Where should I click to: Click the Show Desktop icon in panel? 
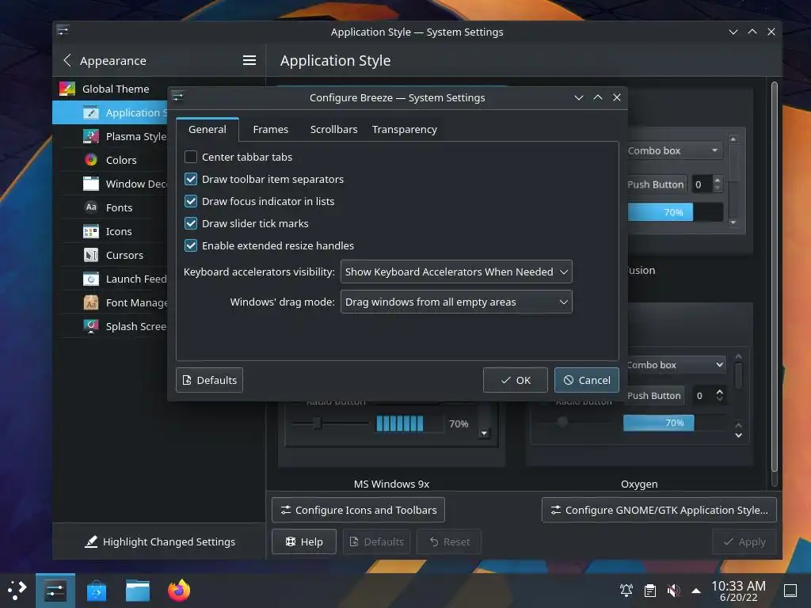[790, 590]
